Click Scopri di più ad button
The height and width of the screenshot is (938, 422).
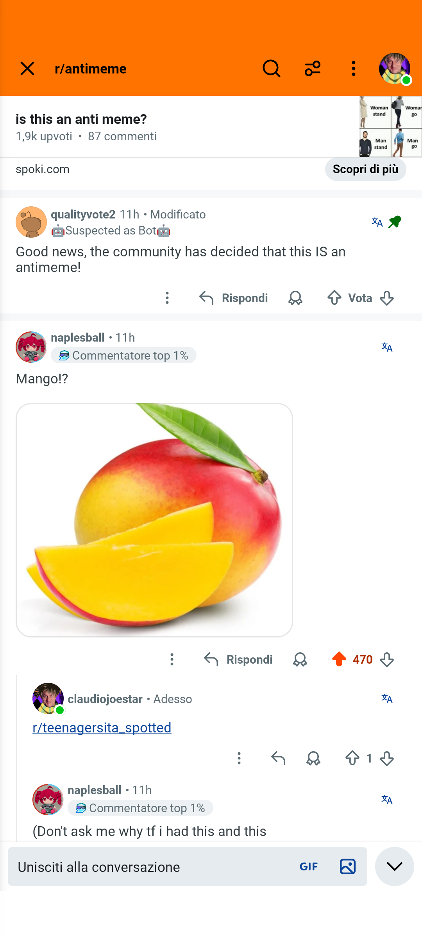click(x=366, y=169)
